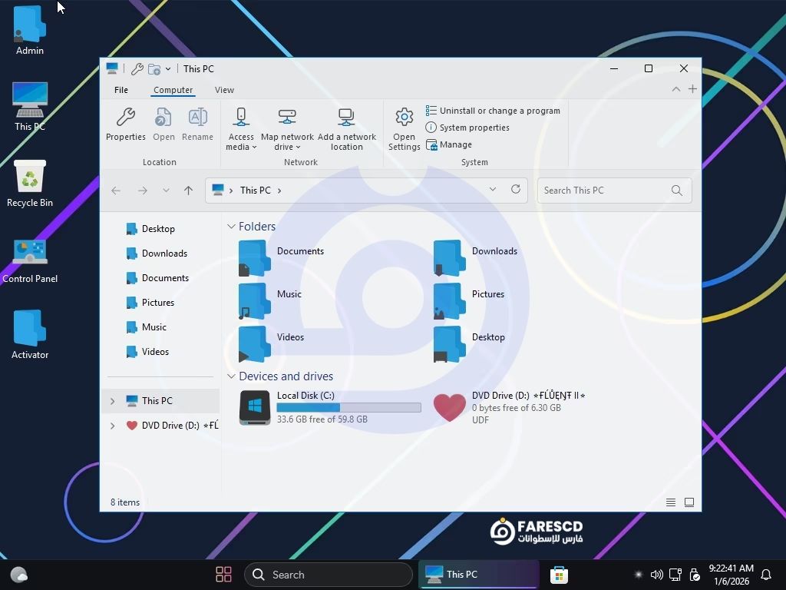The image size is (786, 590).
Task: Switch to details view layout
Action: (671, 502)
